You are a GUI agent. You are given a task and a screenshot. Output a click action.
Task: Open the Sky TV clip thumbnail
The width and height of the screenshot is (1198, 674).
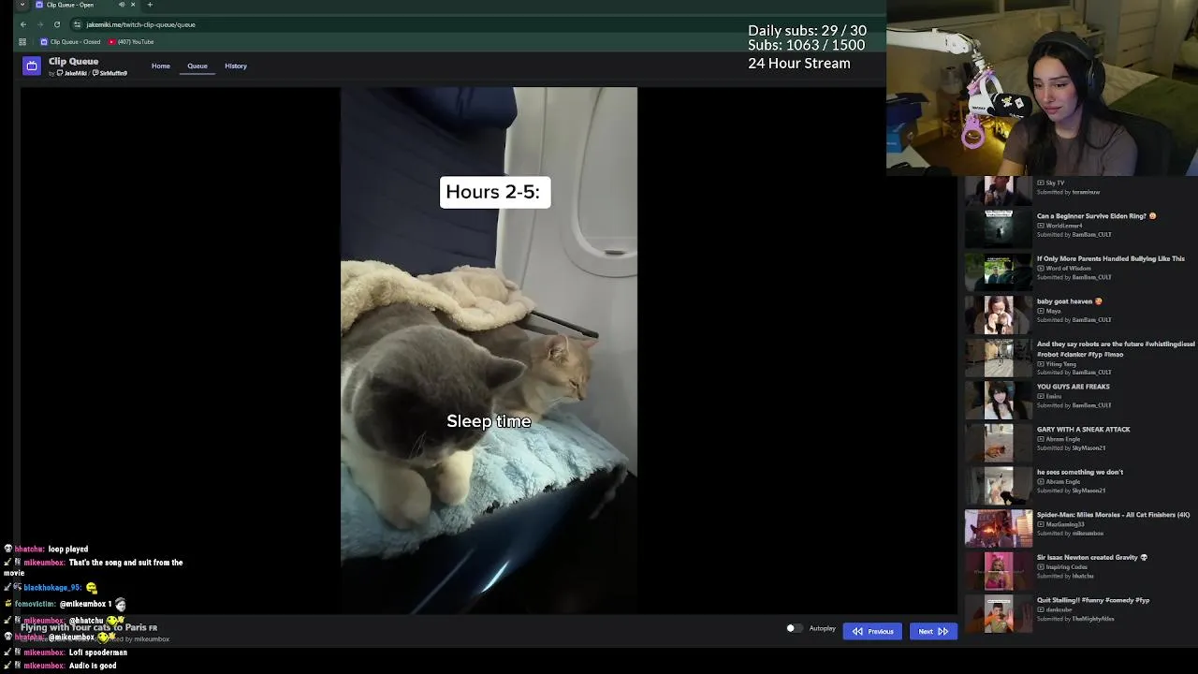pyautogui.click(x=999, y=190)
